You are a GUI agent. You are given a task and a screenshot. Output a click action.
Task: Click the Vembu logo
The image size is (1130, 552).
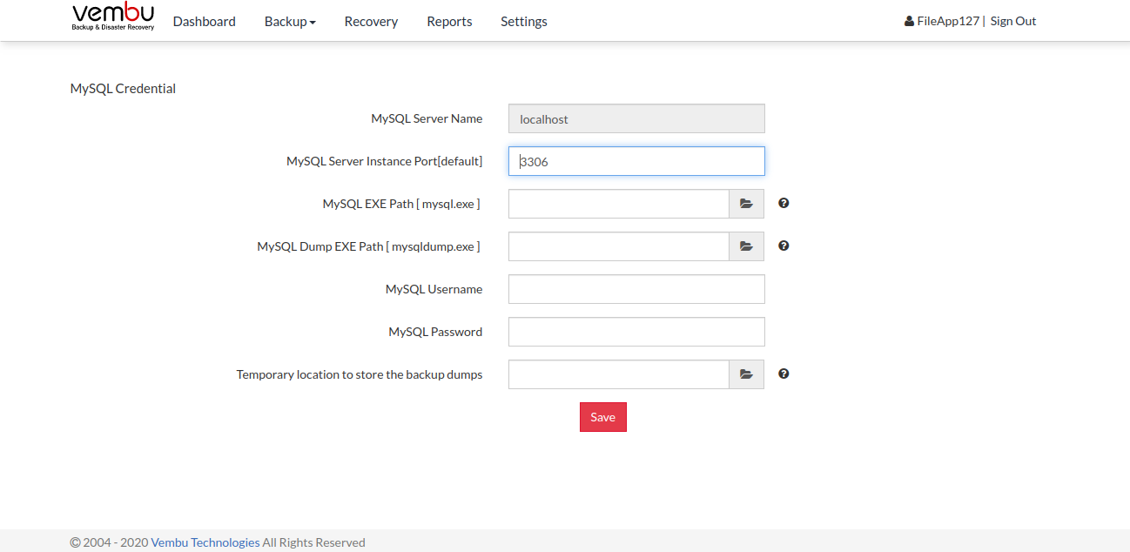coord(113,17)
